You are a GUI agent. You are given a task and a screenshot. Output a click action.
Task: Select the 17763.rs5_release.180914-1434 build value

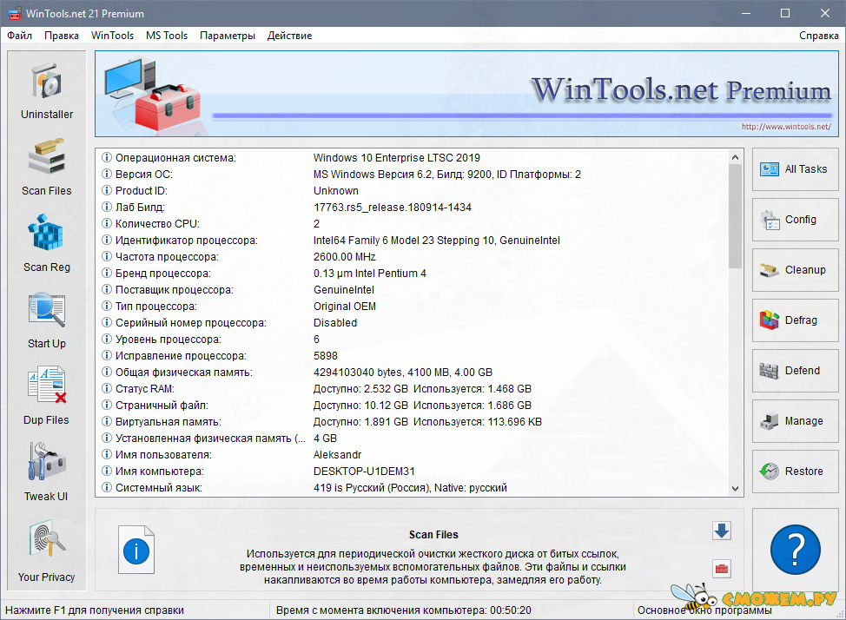pos(393,208)
